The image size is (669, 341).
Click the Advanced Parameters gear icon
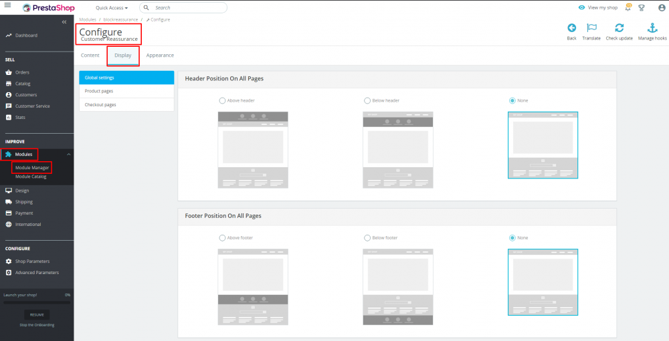[x=9, y=272]
